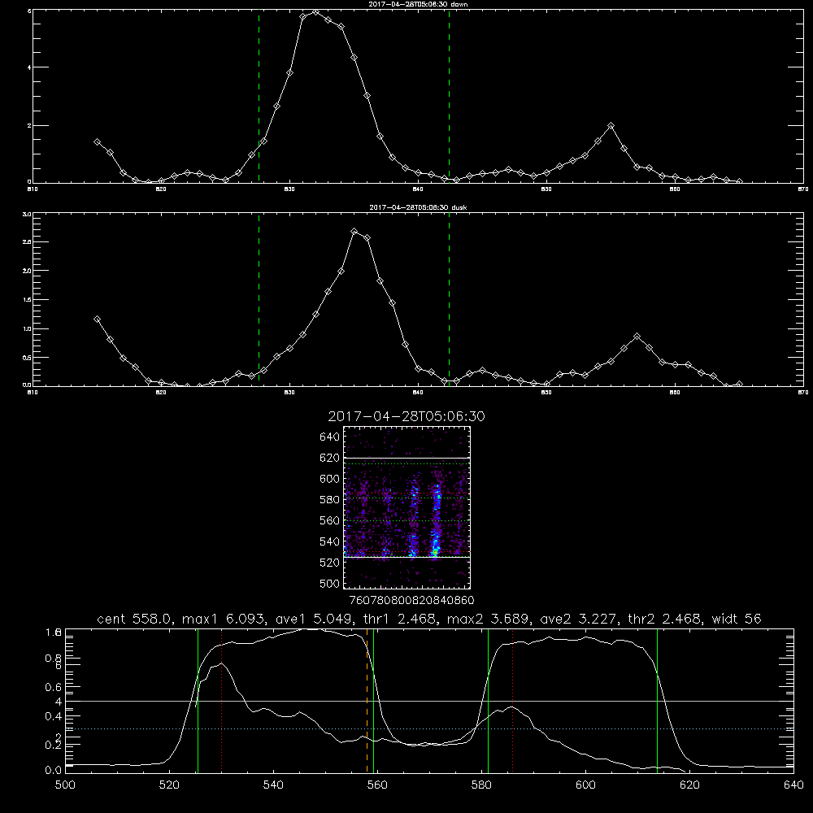The image size is (813, 813).
Task: Click red dotted line near 586 in bottom plot
Action: click(x=513, y=701)
